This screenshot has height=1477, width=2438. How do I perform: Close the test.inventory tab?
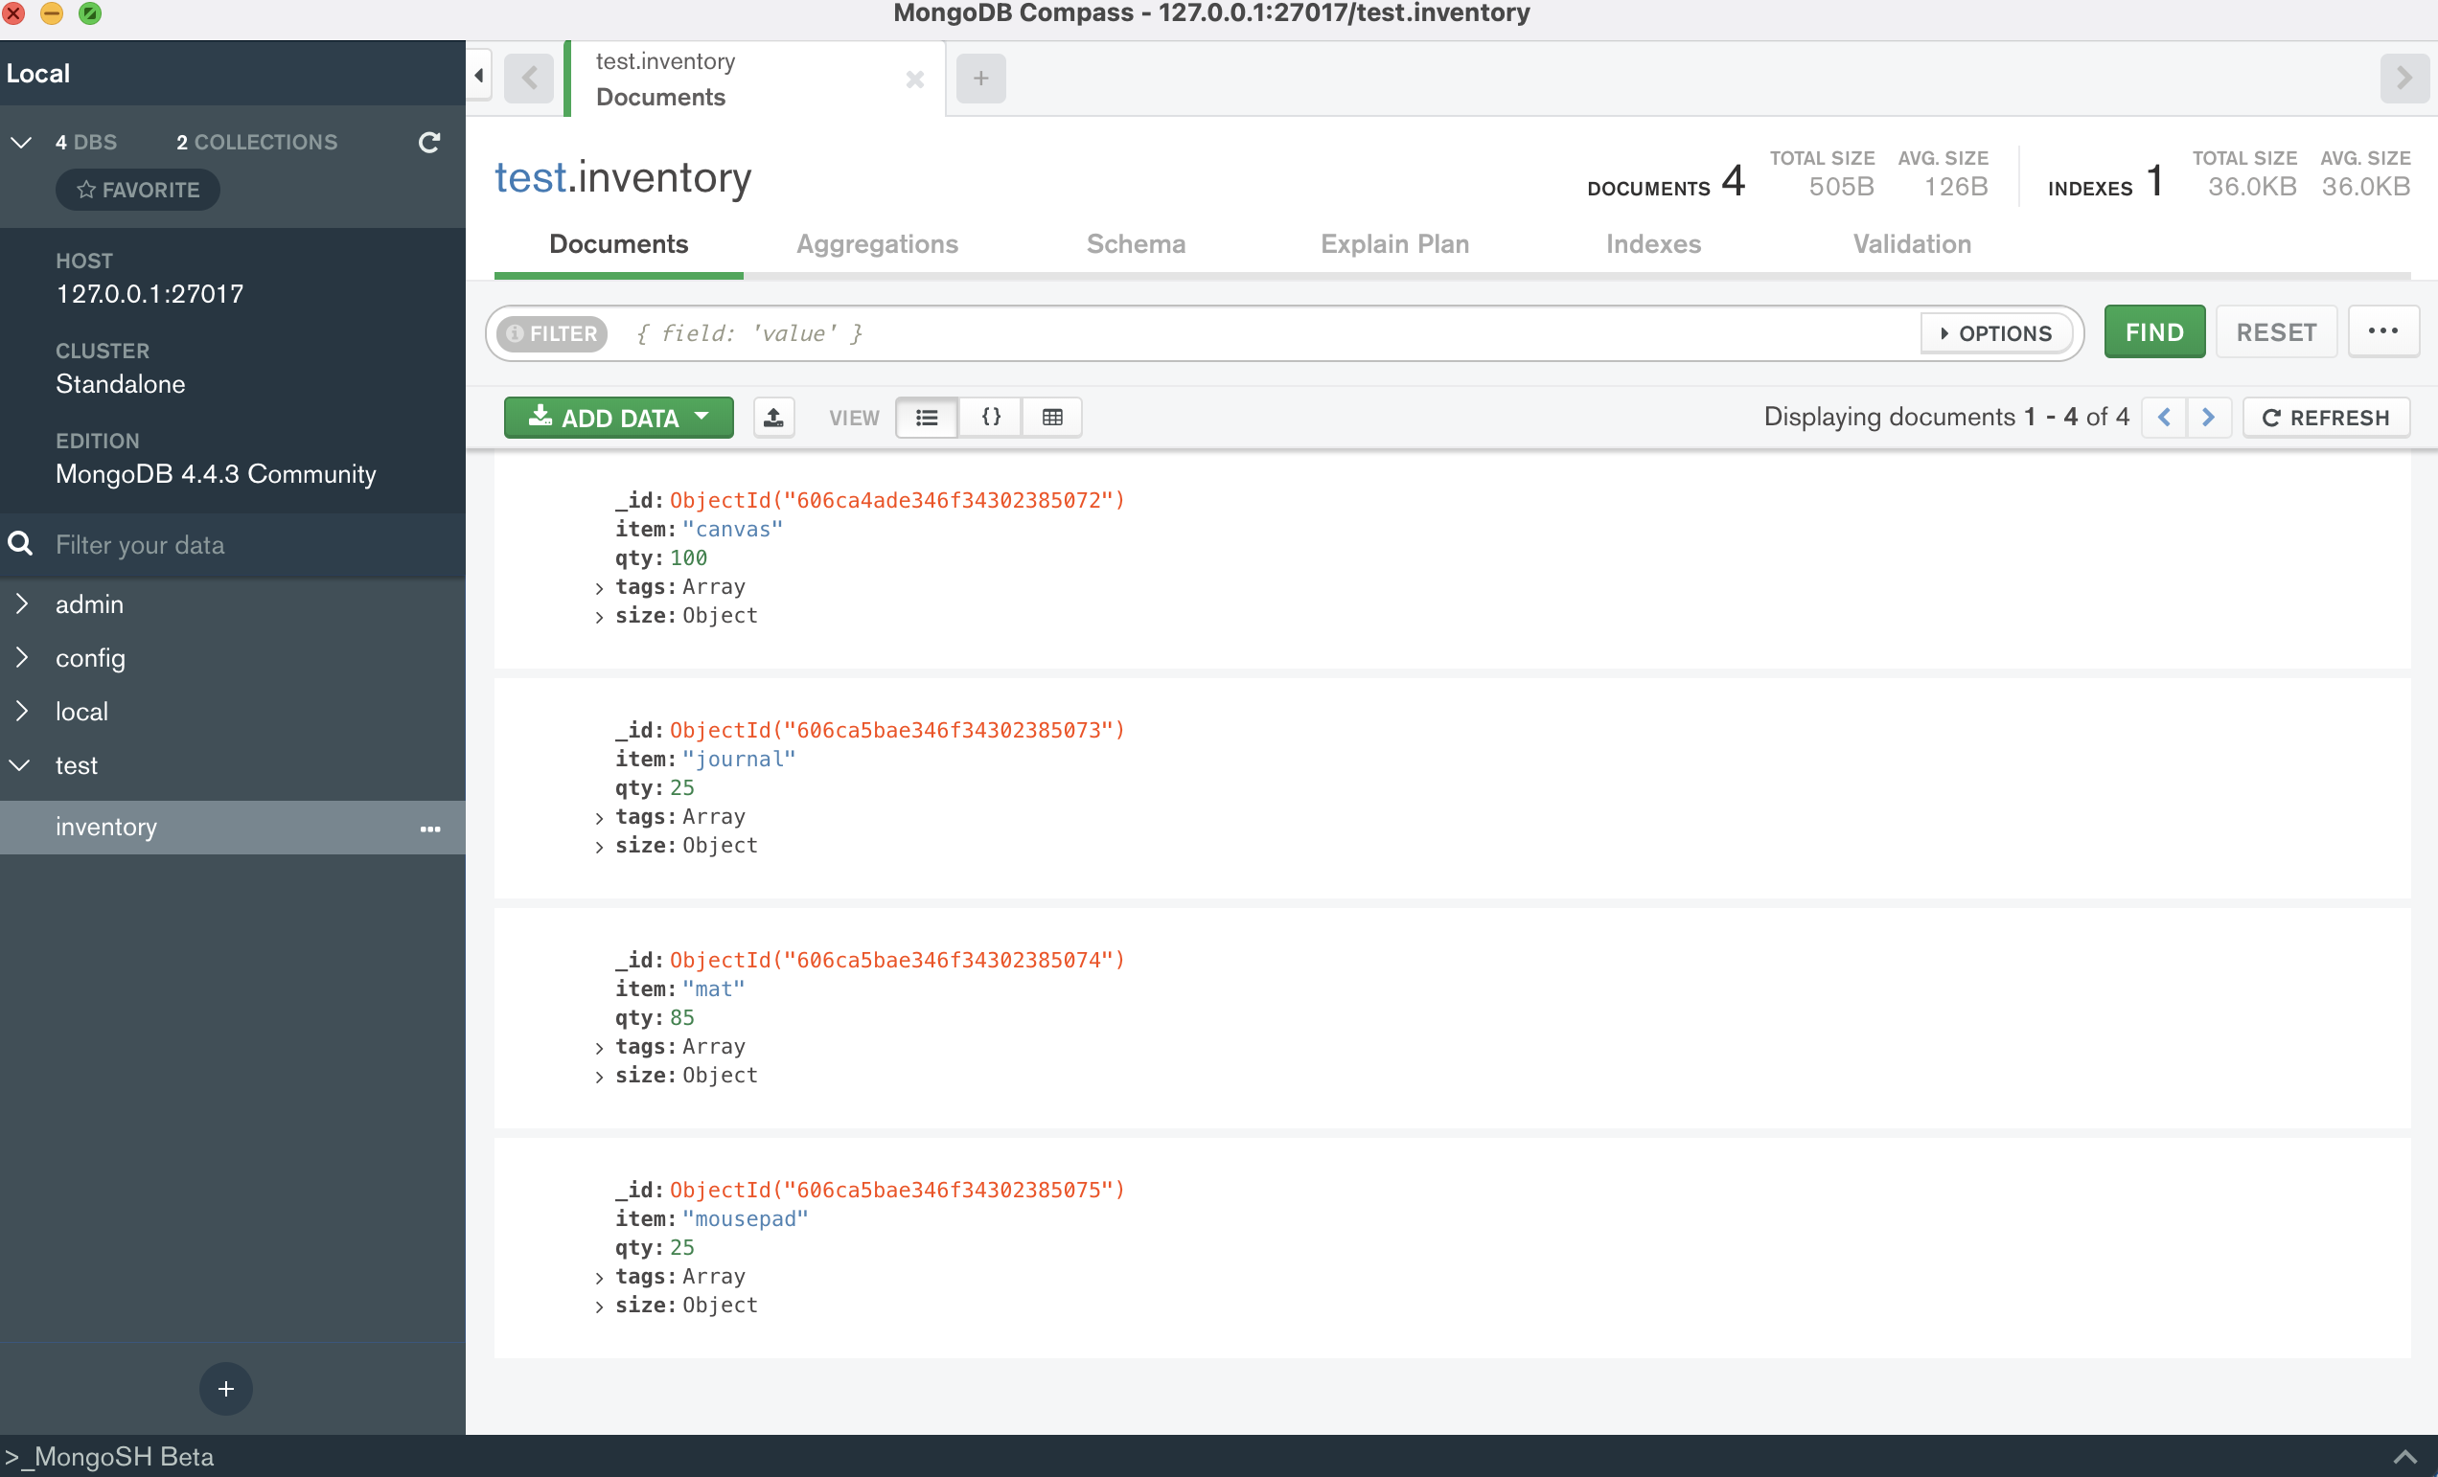click(914, 80)
